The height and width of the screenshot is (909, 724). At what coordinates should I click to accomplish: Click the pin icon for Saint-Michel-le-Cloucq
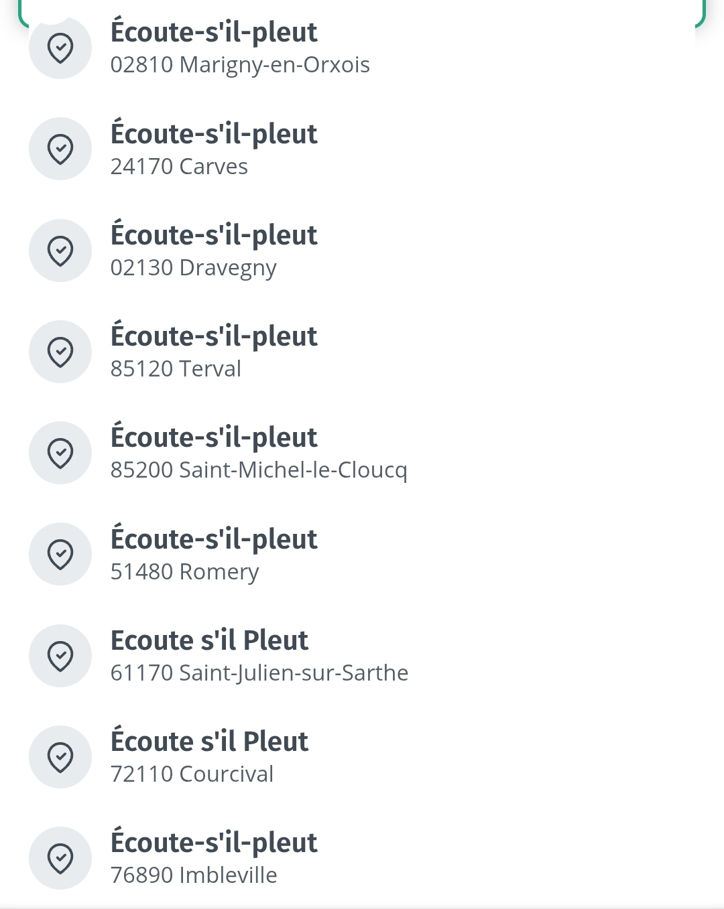(x=60, y=453)
